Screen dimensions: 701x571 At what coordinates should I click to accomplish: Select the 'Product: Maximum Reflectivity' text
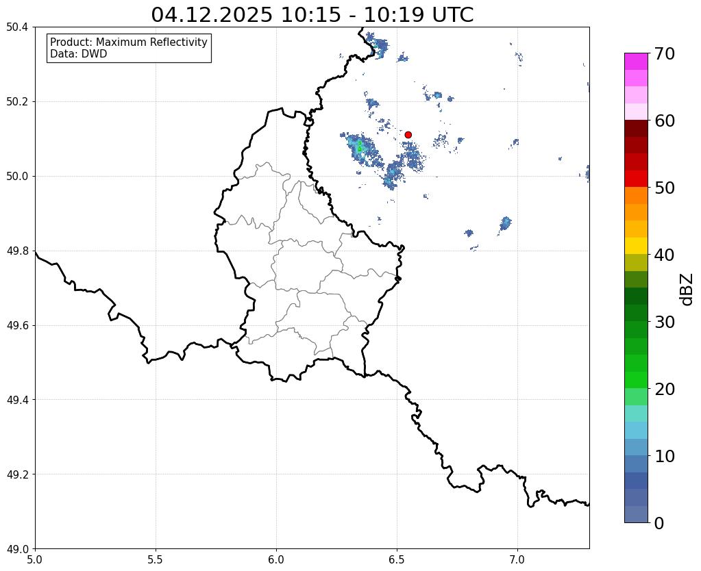129,42
